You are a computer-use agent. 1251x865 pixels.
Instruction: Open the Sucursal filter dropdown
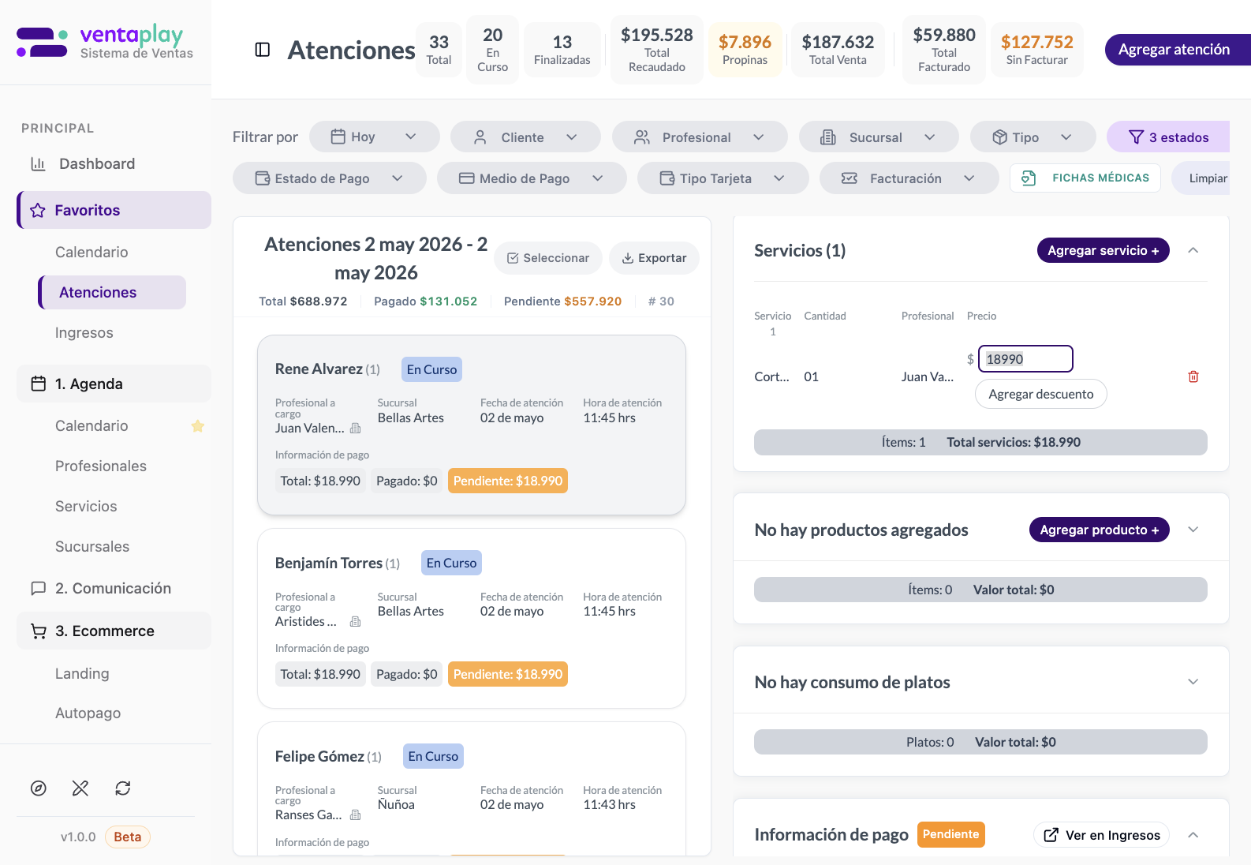point(879,137)
